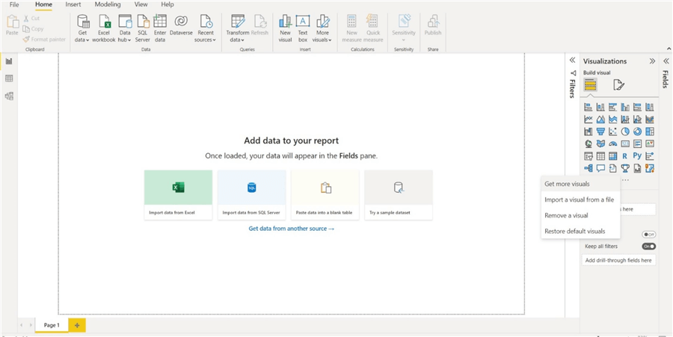The height and width of the screenshot is (337, 673).
Task: Toggle the Cross-report Off switch
Action: (x=648, y=234)
